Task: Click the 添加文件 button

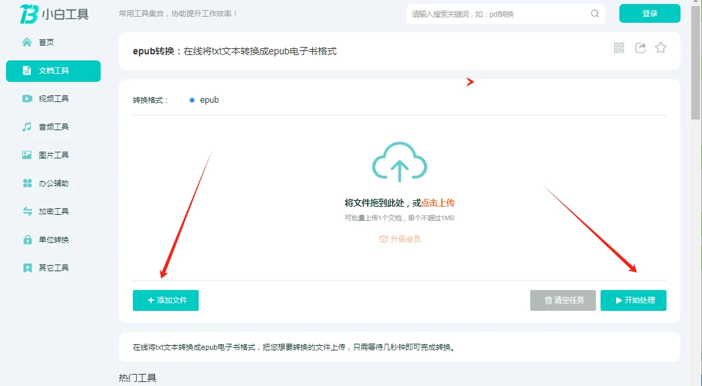Action: (166, 300)
